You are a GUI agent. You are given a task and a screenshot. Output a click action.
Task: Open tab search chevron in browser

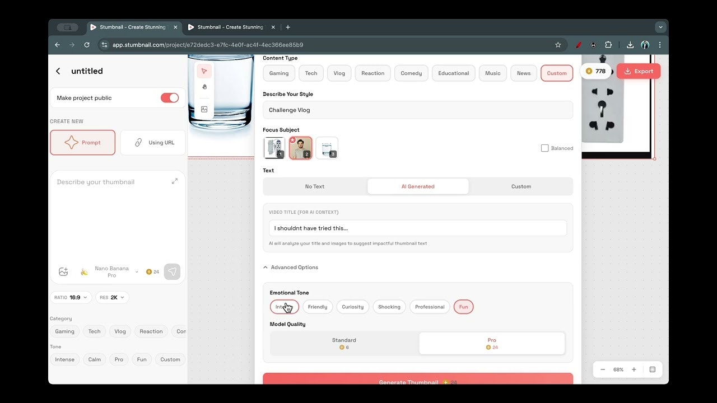(x=660, y=27)
